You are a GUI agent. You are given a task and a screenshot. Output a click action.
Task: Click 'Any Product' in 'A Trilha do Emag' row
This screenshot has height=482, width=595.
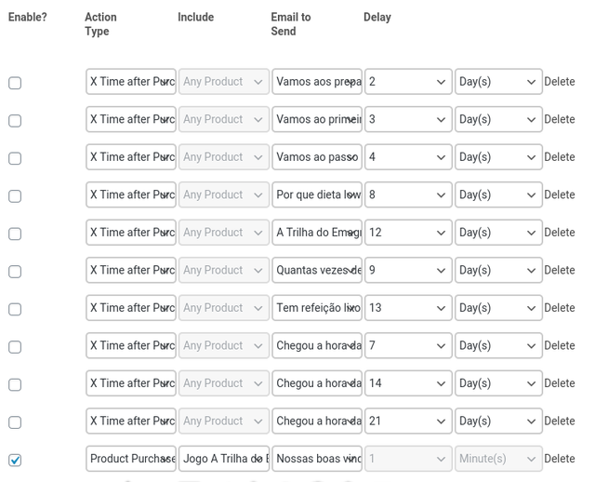pos(224,232)
